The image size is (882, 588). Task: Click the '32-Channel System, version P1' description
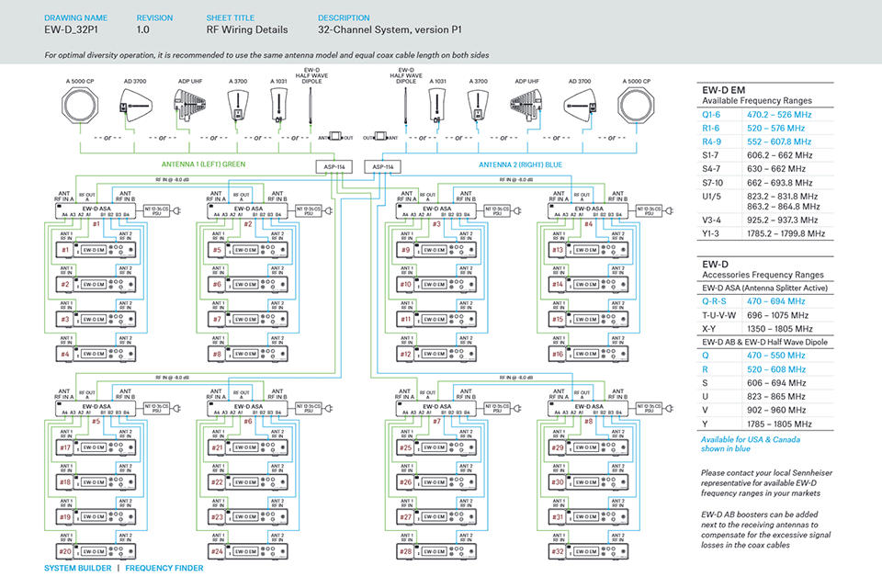coord(390,29)
